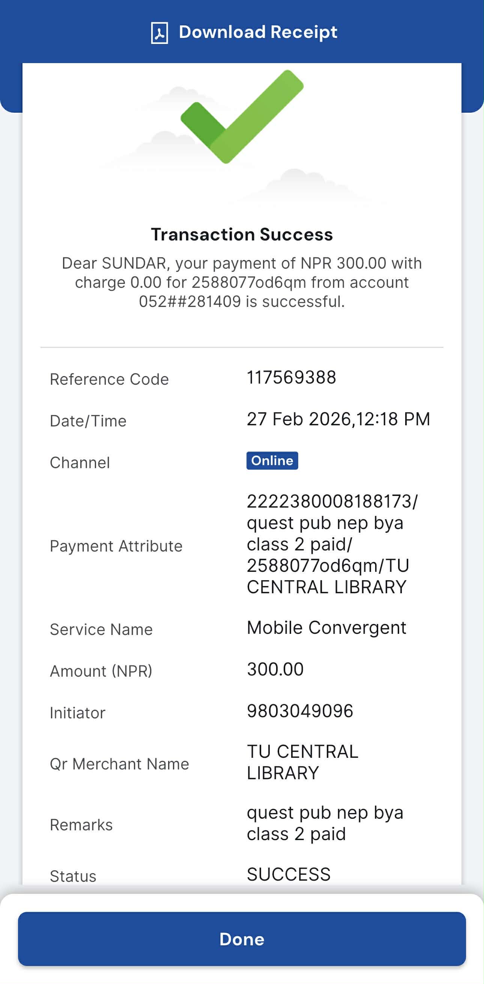The width and height of the screenshot is (484, 984).
Task: Select the amount value 300.00
Action: [x=275, y=669]
